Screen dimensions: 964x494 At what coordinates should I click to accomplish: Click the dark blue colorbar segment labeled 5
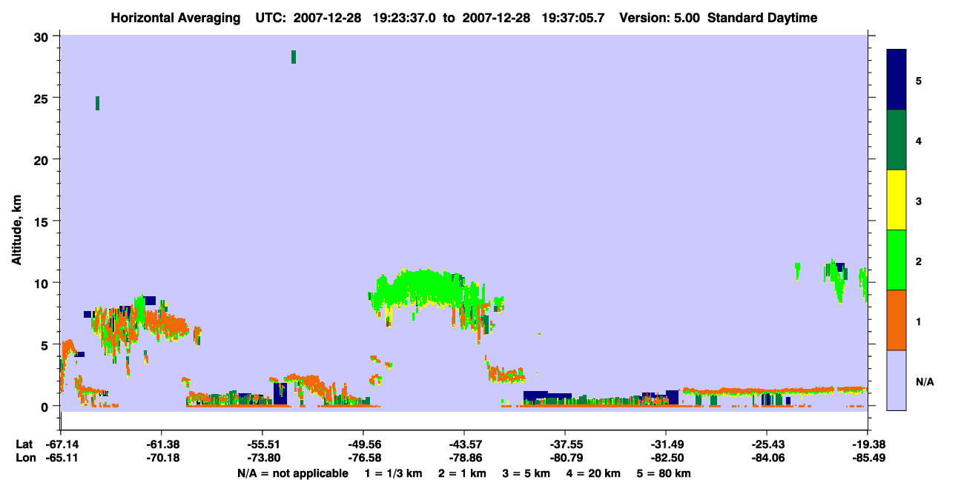point(897,80)
